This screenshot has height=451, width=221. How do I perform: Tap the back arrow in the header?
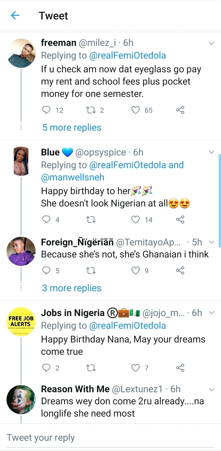coord(15,15)
